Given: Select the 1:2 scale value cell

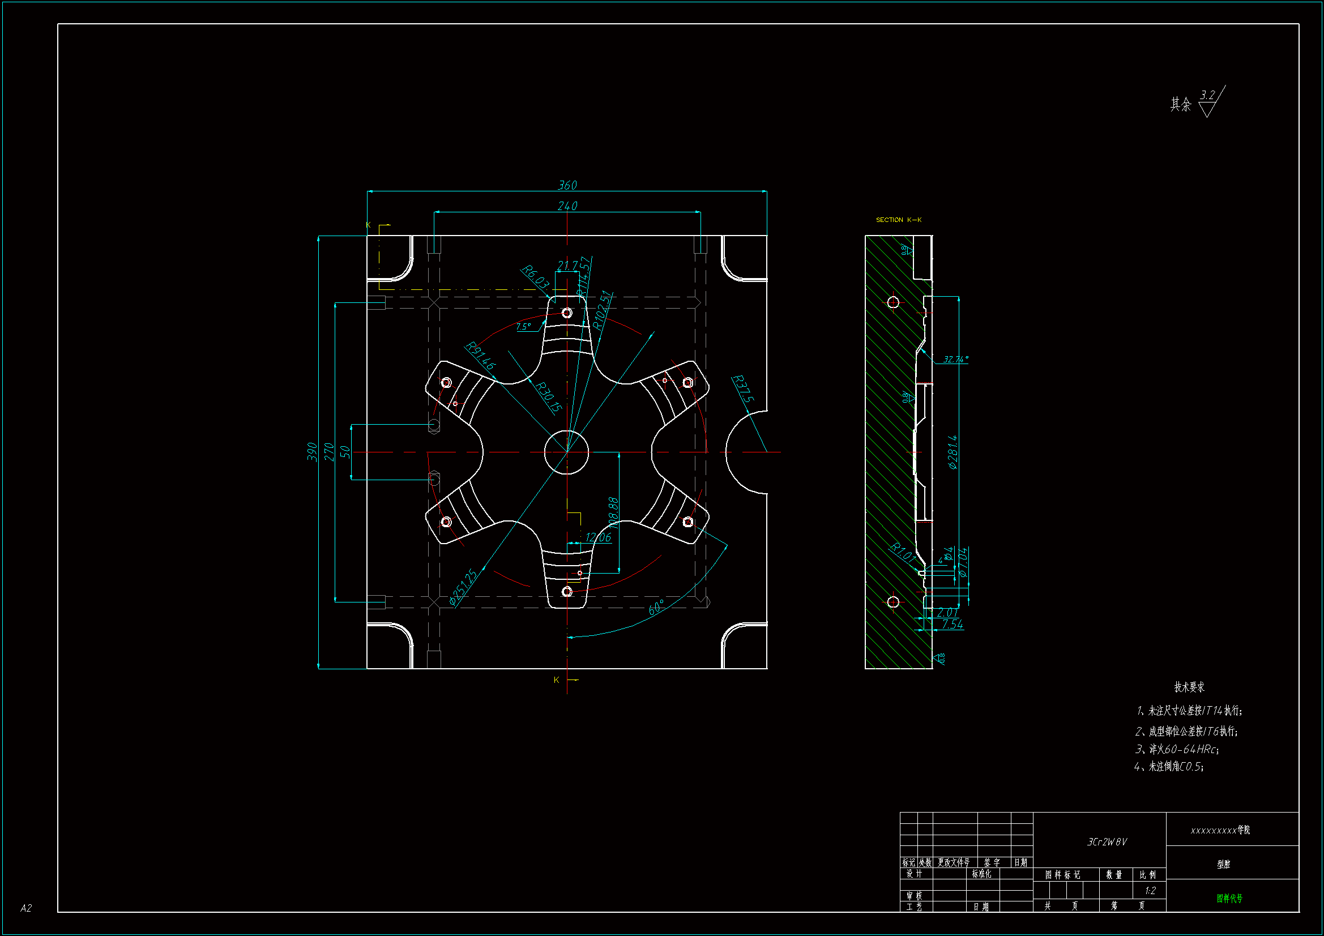Looking at the screenshot, I should [1150, 891].
